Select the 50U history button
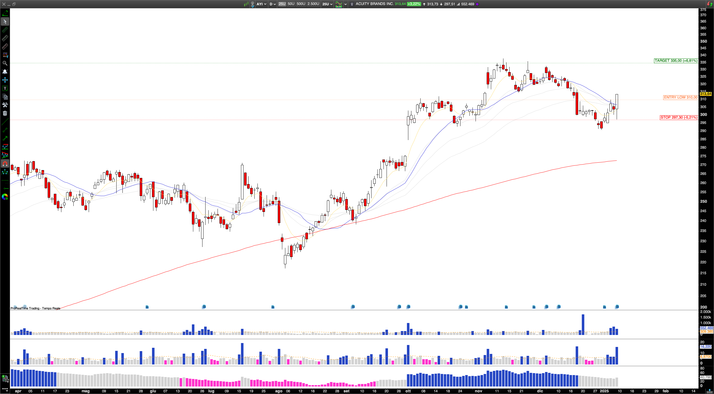 point(291,4)
